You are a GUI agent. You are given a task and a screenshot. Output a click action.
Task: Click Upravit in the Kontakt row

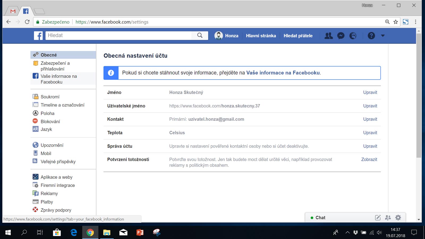pos(370,119)
